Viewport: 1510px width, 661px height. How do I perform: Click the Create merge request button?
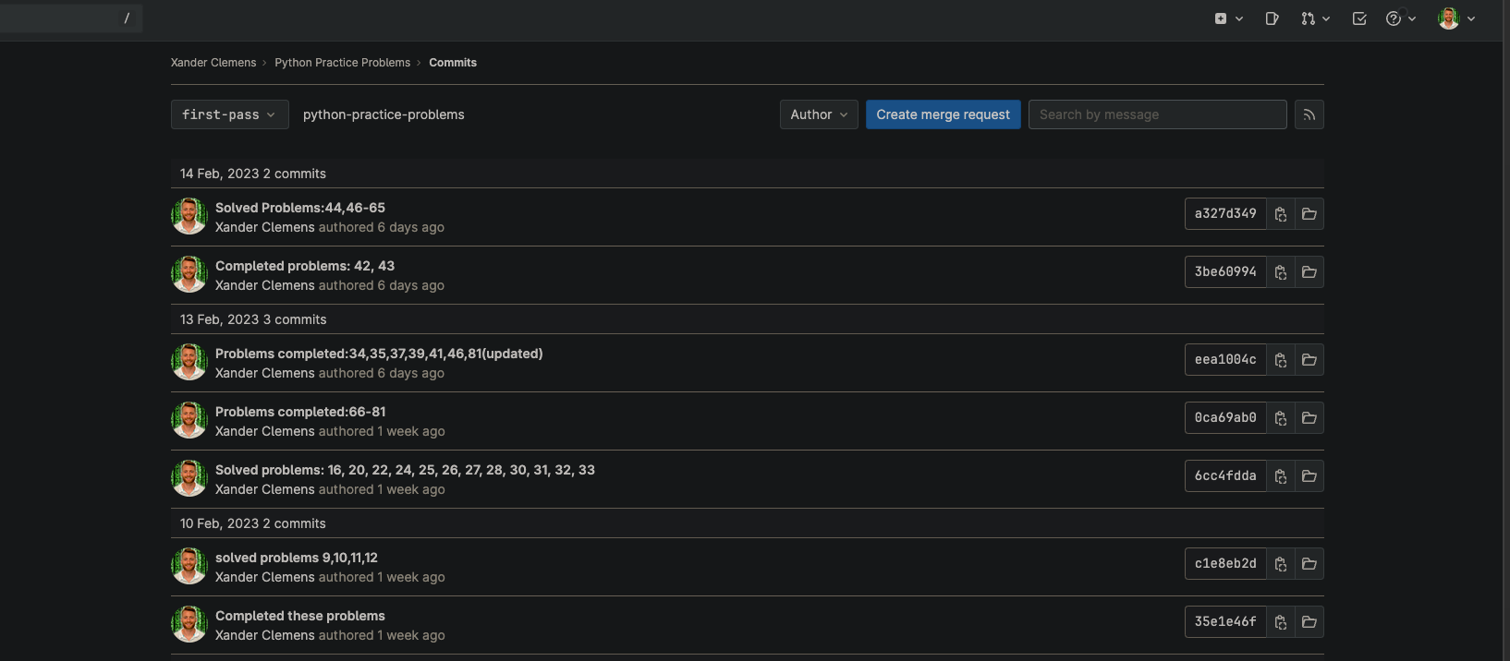coord(944,114)
